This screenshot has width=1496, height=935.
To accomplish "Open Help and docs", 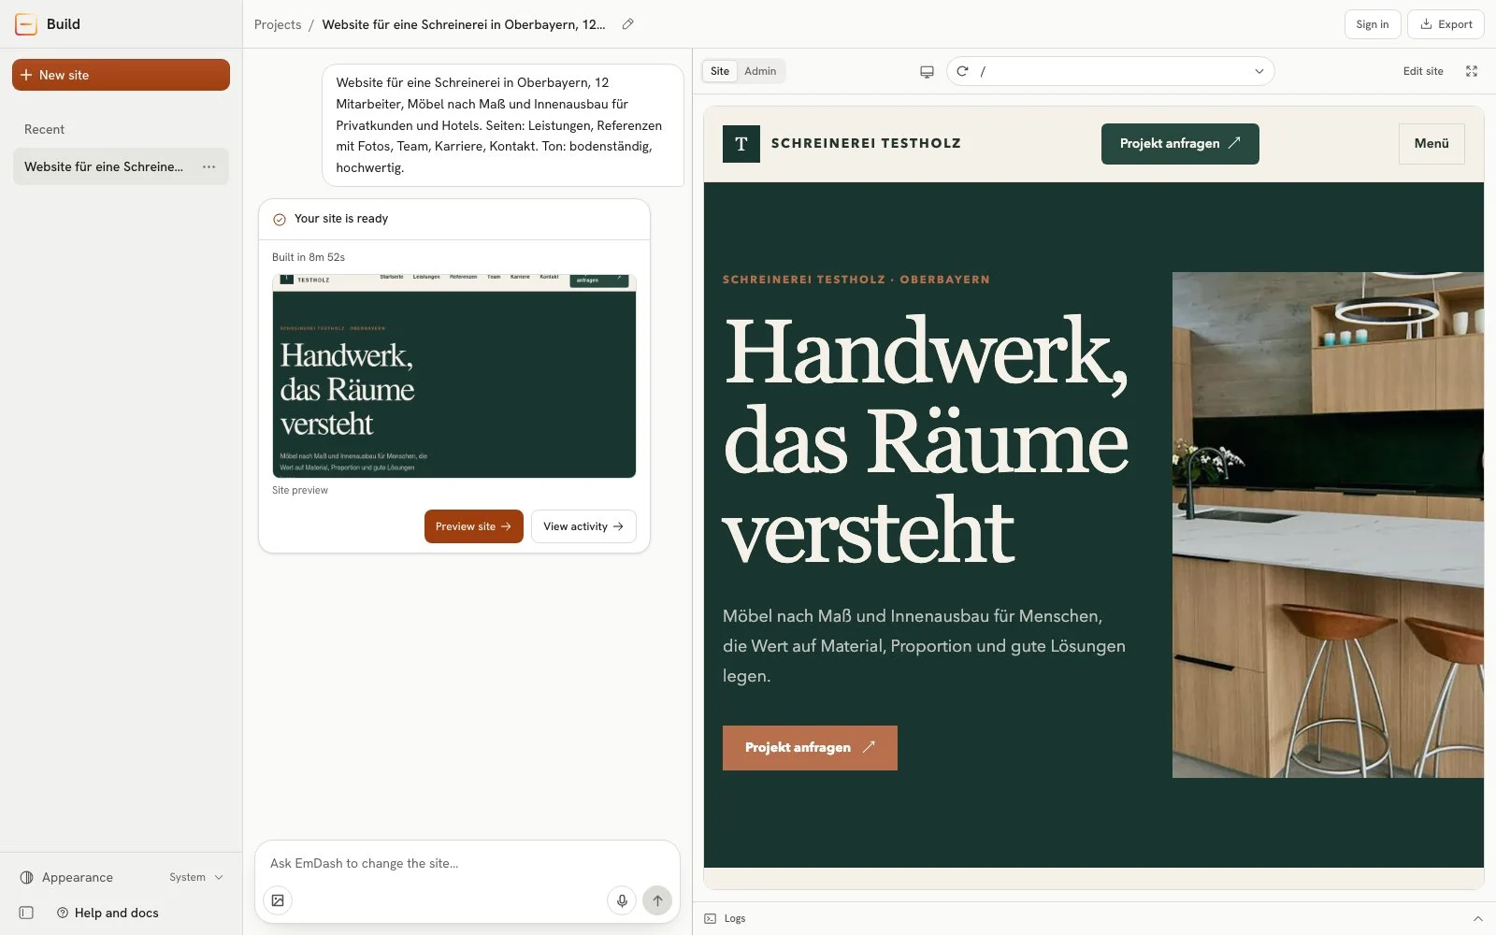I will tap(108, 913).
